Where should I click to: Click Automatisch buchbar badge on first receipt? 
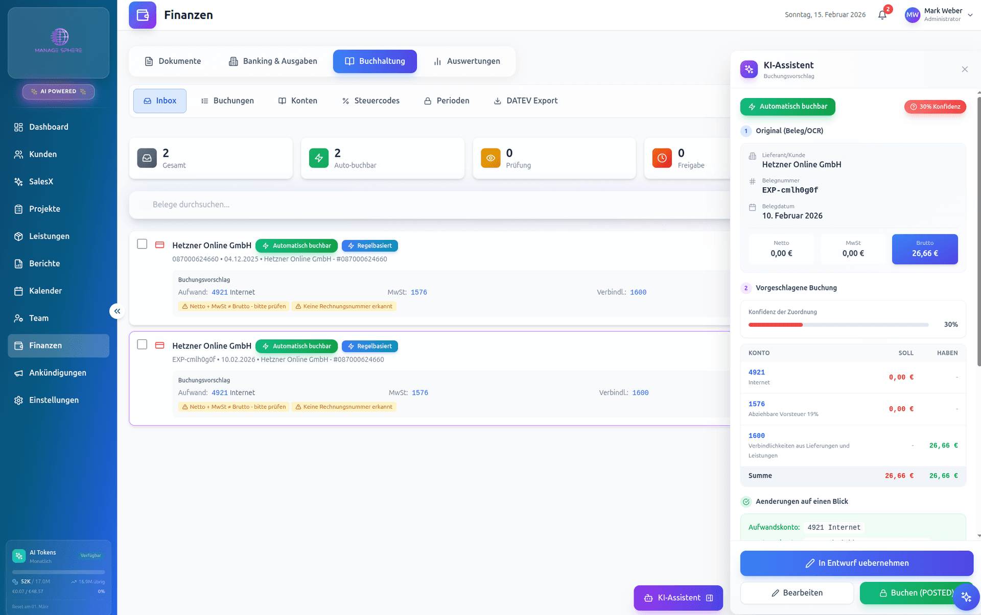click(x=296, y=246)
